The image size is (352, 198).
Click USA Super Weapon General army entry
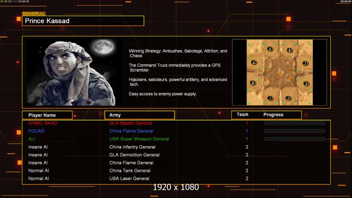(139, 139)
